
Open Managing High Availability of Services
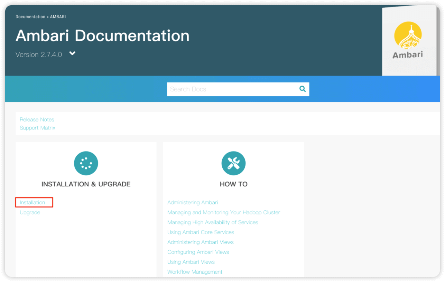213,222
